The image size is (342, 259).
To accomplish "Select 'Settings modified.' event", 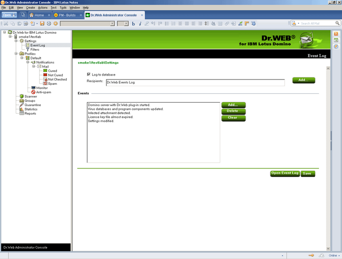I will pos(101,121).
